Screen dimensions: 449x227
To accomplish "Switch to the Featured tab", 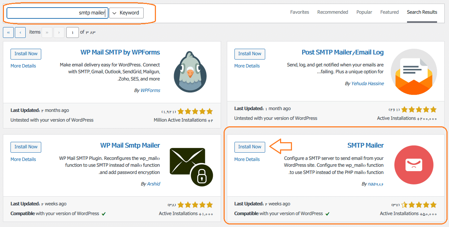I will coord(389,12).
